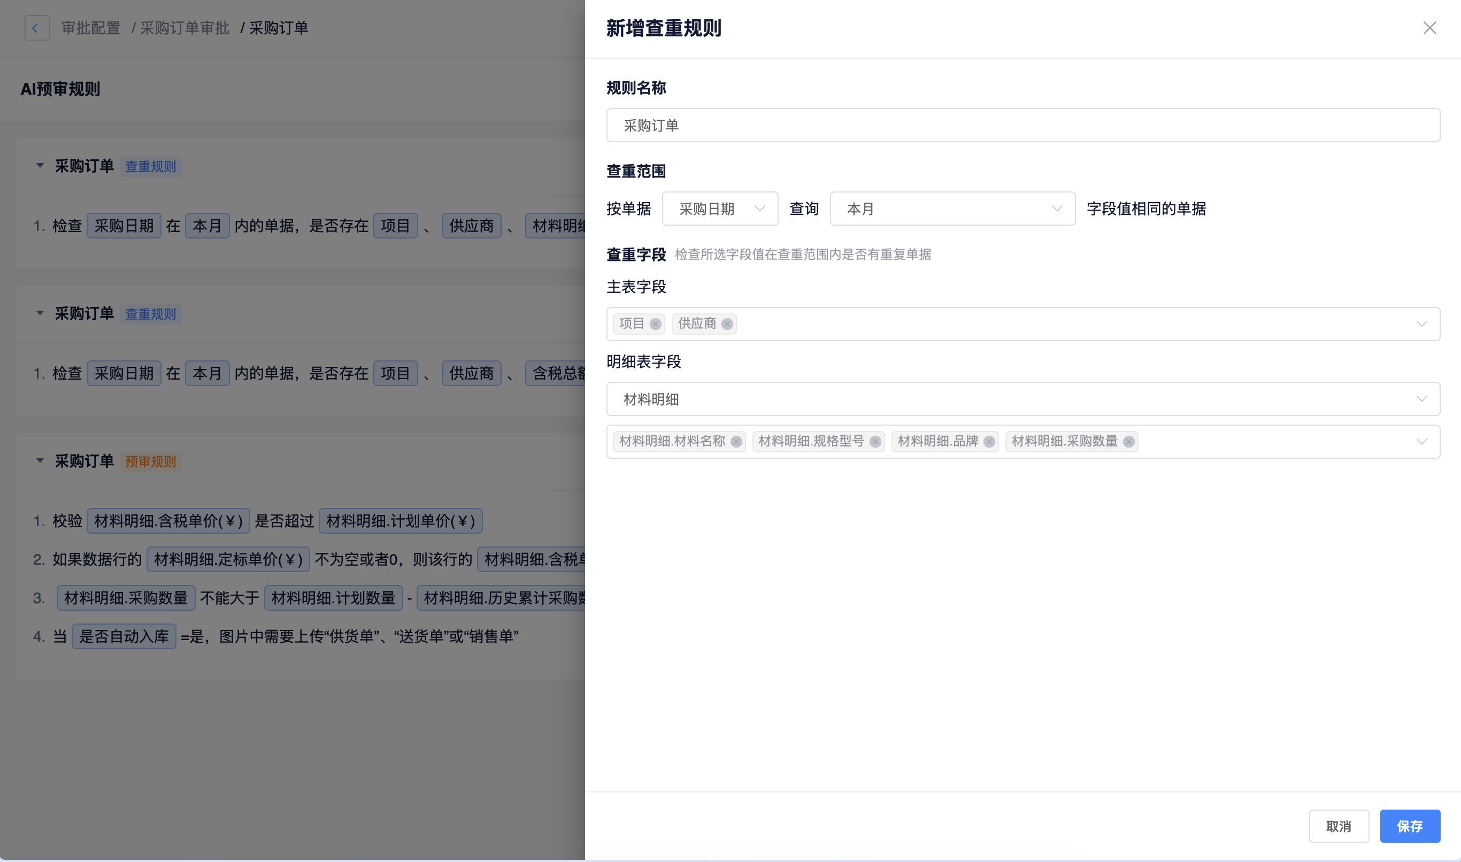Viewport: 1461px width, 862px height.
Task: Expand the 主表字段 multi-select dropdown
Action: pos(1421,324)
